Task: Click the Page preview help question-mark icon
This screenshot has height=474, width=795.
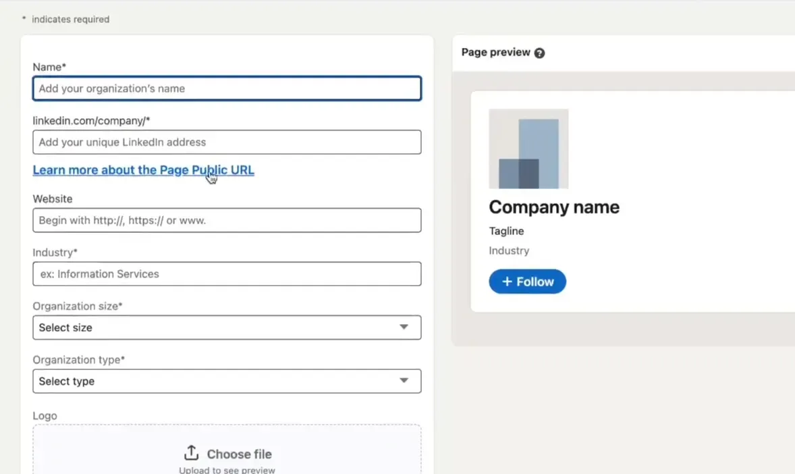Action: point(539,53)
